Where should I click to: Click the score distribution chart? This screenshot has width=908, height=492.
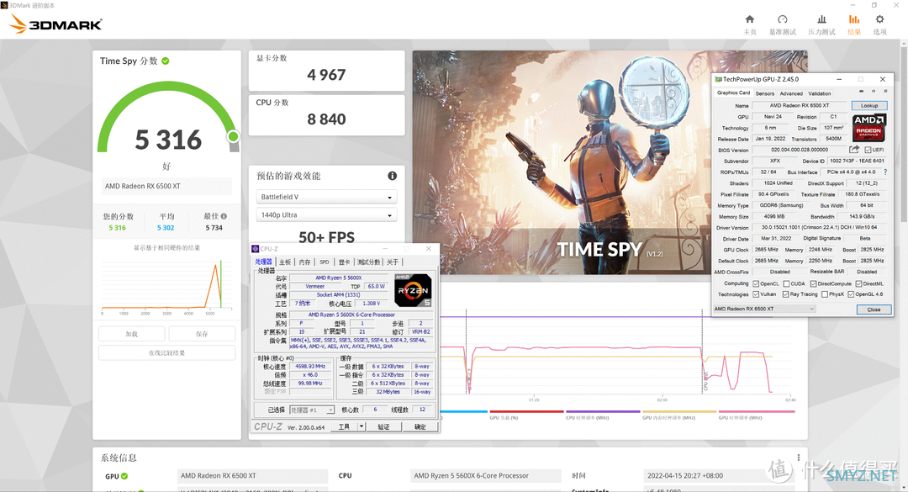pos(166,286)
